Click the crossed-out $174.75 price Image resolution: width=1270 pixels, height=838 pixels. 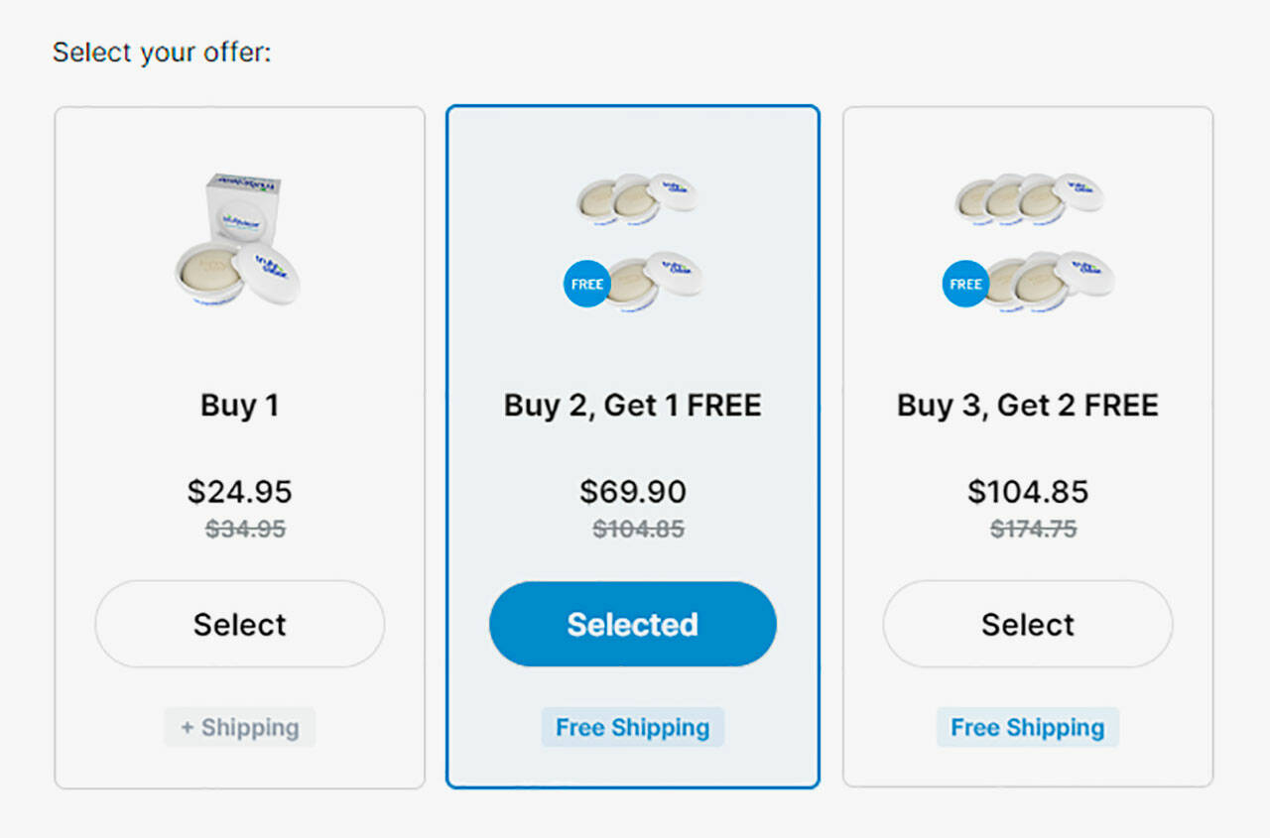point(1033,530)
